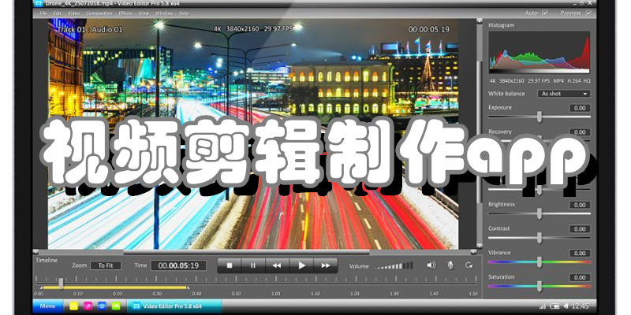Image resolution: width=631 pixels, height=315 pixels.
Task: Toggle the Auto checkbox
Action: (x=545, y=13)
